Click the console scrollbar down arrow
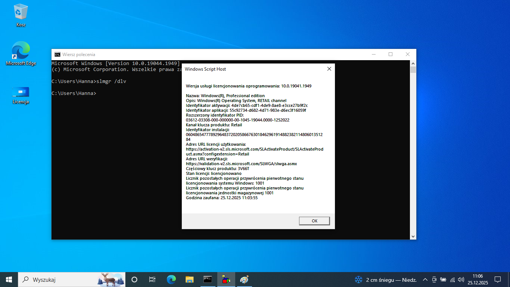 (413, 236)
